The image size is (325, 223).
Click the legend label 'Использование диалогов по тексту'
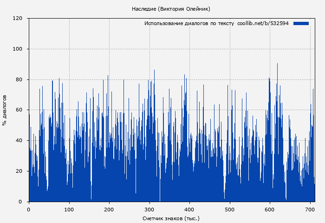[189, 23]
